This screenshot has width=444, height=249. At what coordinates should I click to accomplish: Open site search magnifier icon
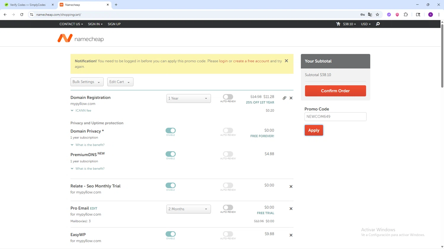(x=378, y=24)
